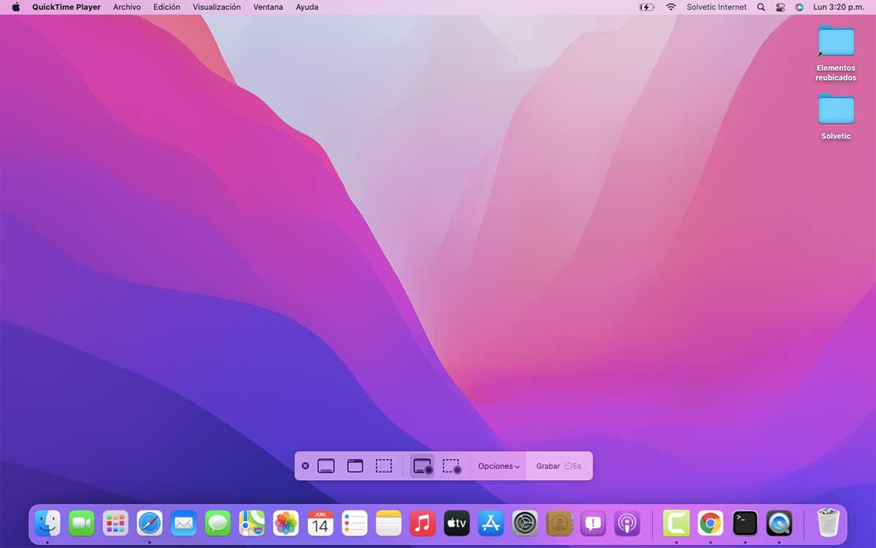876x548 pixels.
Task: Open Podcasts from the Dock
Action: coord(627,523)
